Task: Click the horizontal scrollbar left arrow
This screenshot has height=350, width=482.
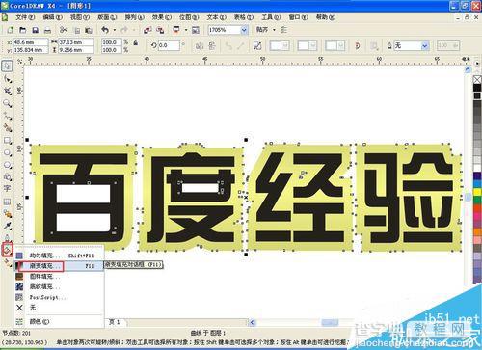Action: coord(252,322)
